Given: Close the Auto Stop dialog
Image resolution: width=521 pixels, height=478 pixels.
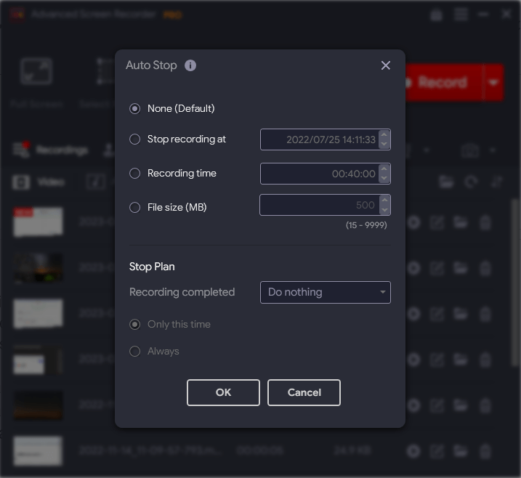Looking at the screenshot, I should tap(385, 65).
